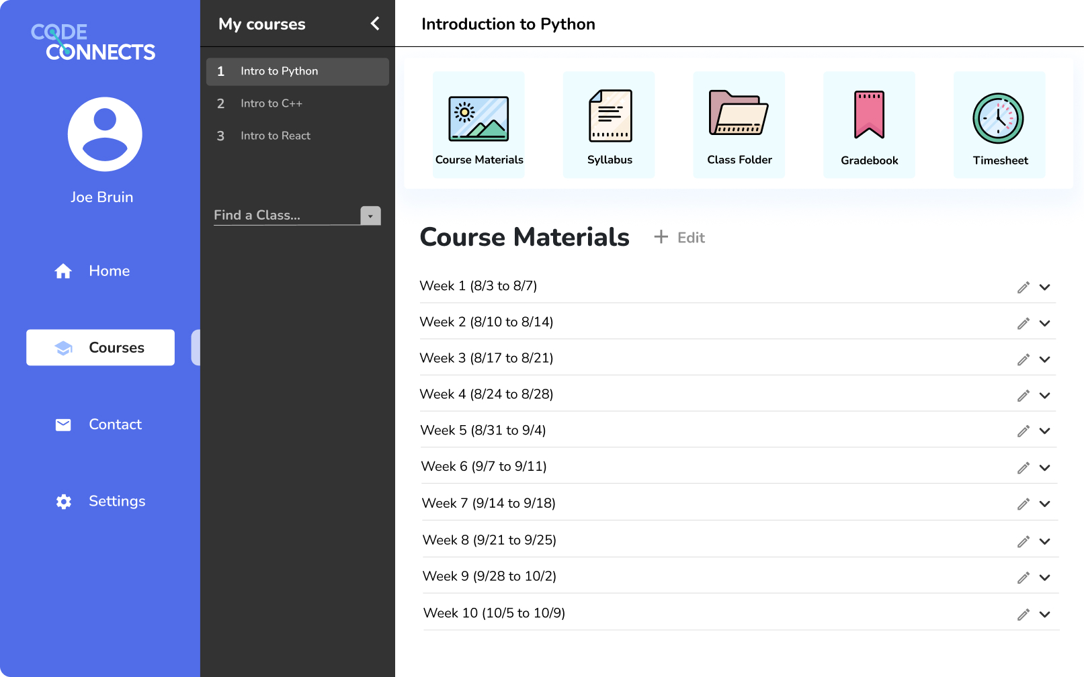Edit Week 10 (10/5 to 10/9) with pencil
The height and width of the screenshot is (677, 1084).
(x=1024, y=615)
